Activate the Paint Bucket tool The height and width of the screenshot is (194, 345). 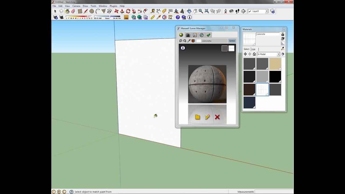[67, 11]
